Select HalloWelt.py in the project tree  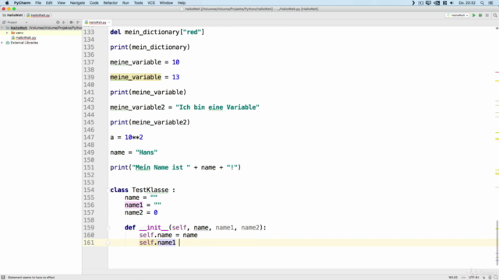point(26,38)
